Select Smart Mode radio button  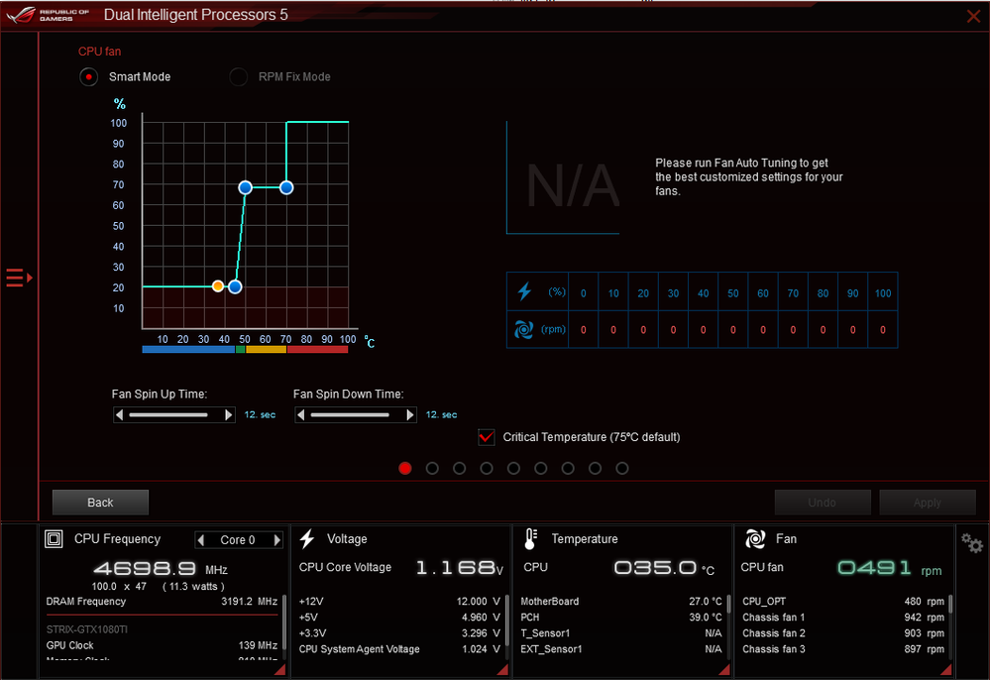88,77
